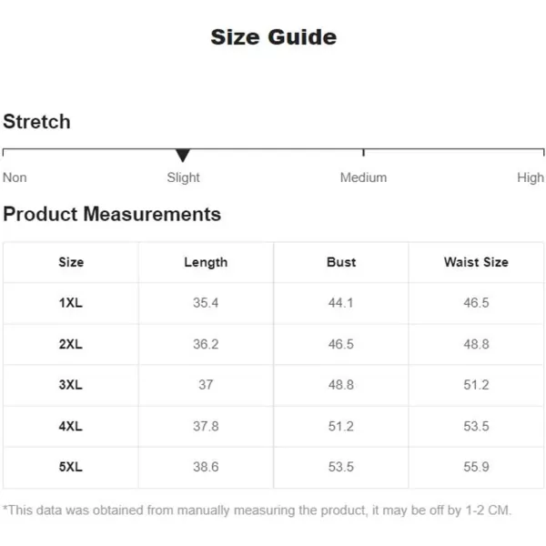This screenshot has width=546, height=546.
Task: Click the manual measuring disclaimer note
Action: pyautogui.click(x=257, y=511)
